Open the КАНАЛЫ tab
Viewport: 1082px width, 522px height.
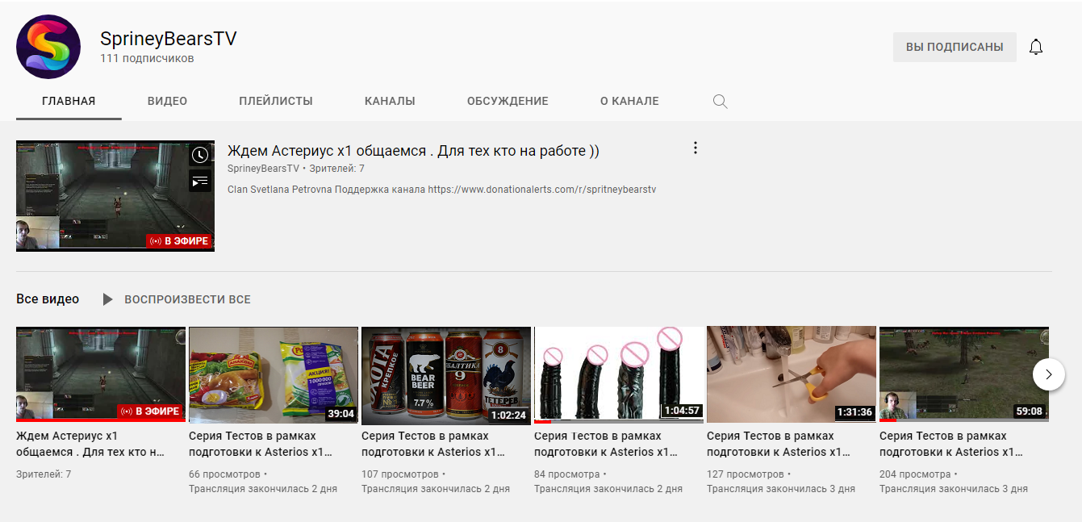coord(390,102)
